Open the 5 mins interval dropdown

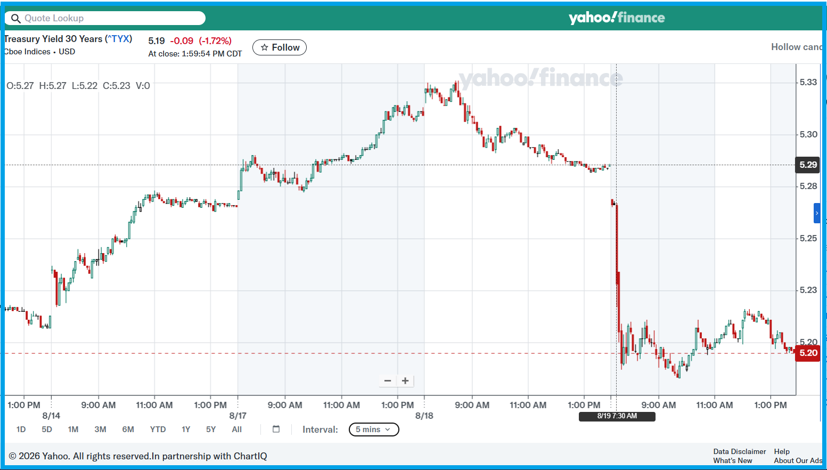tap(374, 430)
